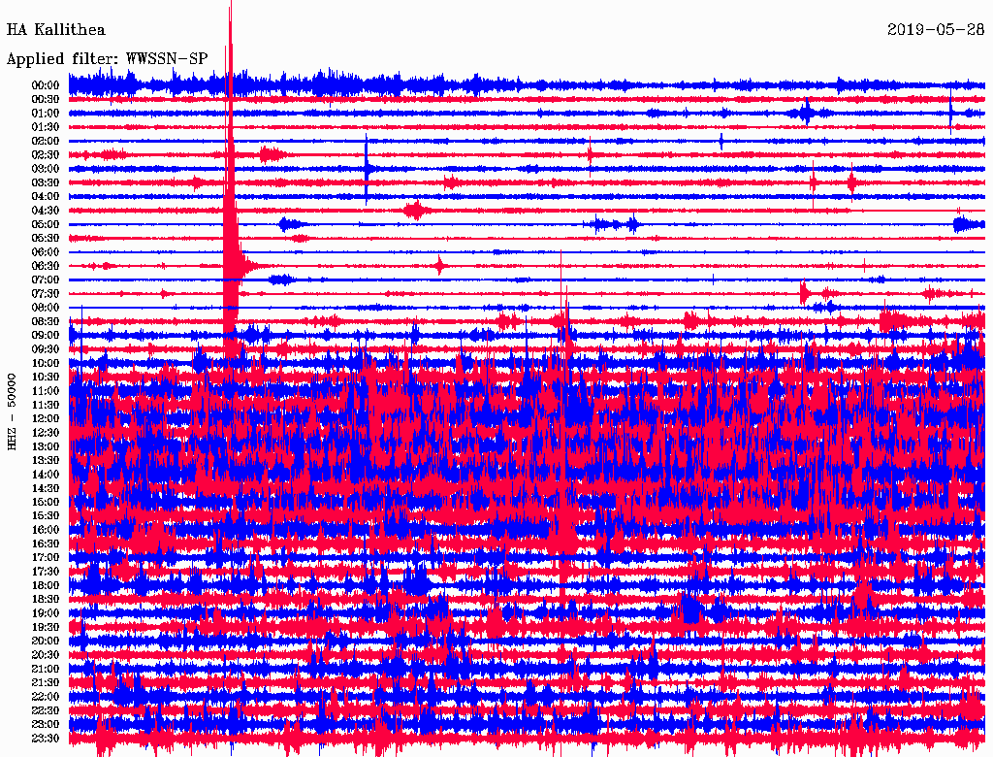
Task: Select the 04:00 time label
Action: coord(46,197)
